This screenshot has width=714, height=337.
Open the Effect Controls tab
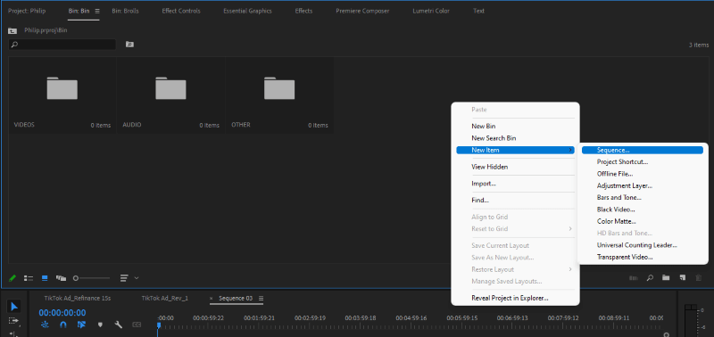[x=181, y=11]
